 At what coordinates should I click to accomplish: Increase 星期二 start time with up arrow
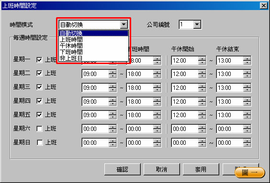pos(112,72)
